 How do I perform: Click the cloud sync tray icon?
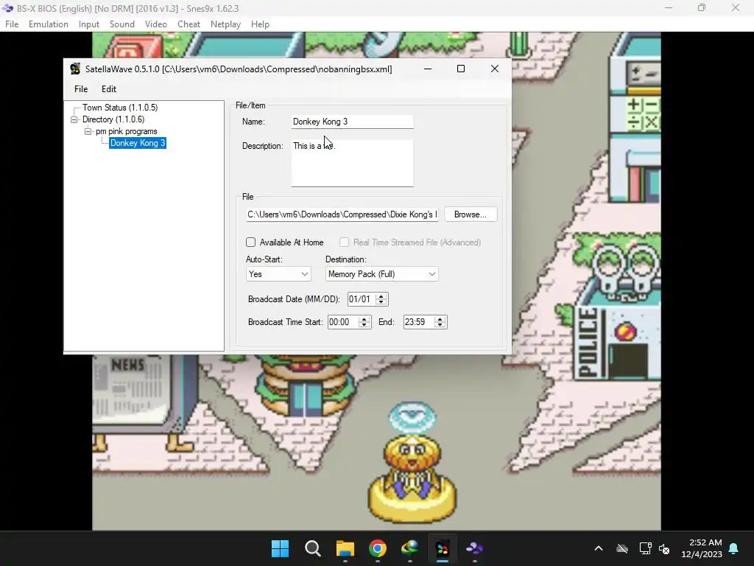[622, 548]
